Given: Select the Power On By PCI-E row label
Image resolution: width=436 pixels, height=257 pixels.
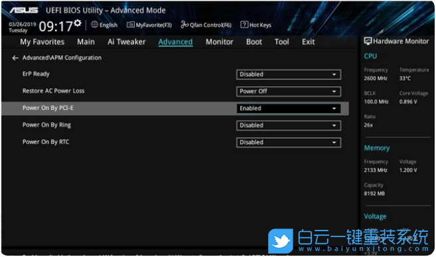Looking at the screenshot, I should (48, 108).
